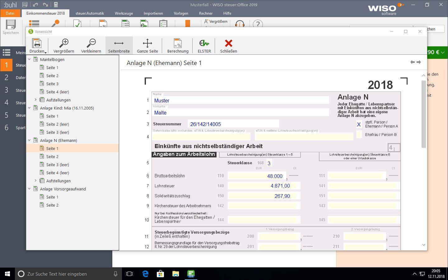The image size is (448, 280).
Task: Switch to Ganze Seite view
Action: point(147,45)
